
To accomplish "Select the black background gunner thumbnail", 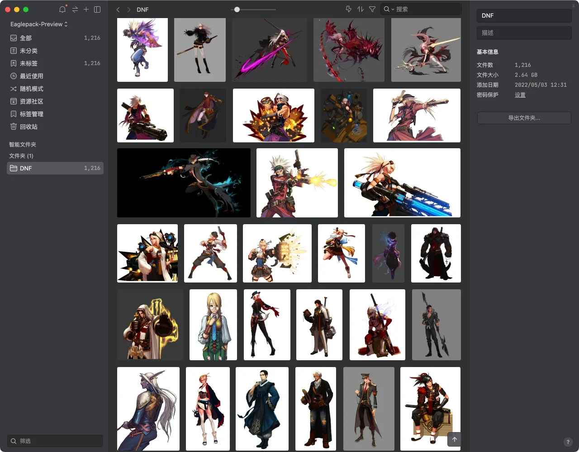I will pyautogui.click(x=184, y=183).
